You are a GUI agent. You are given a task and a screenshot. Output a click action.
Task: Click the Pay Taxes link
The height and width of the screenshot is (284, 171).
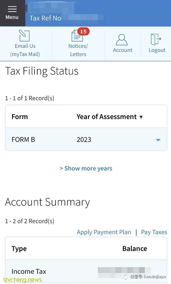click(x=154, y=232)
